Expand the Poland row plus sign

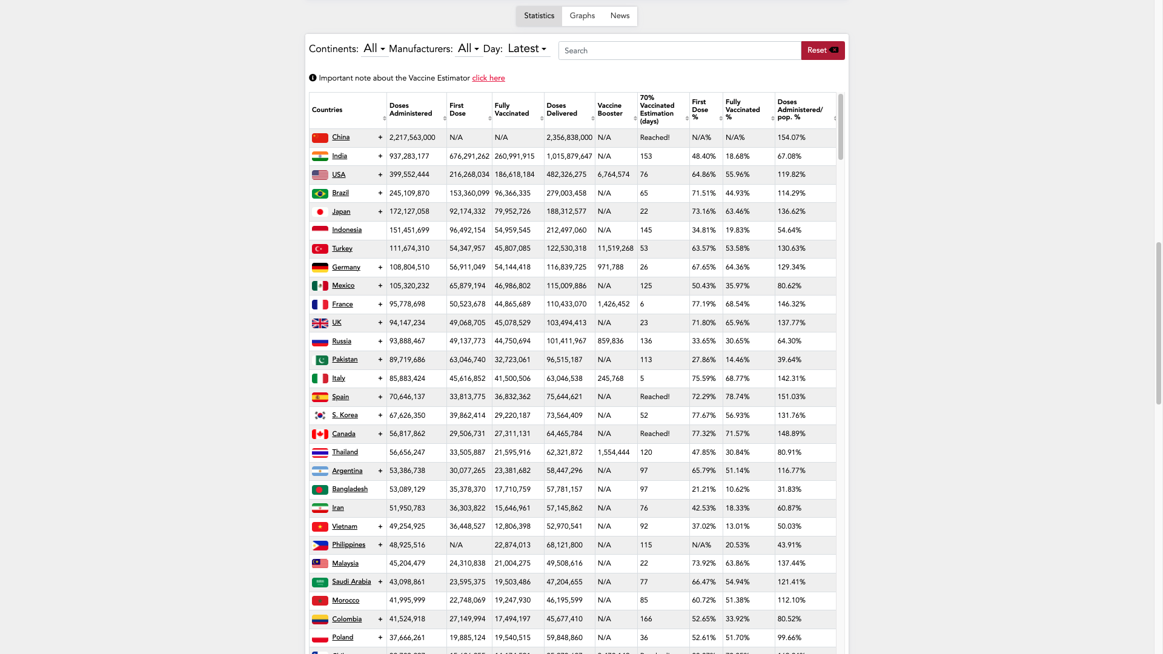click(380, 638)
